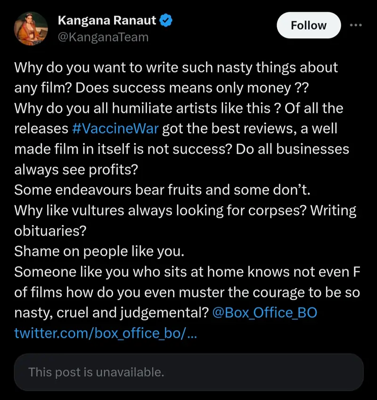Viewport: 377px width, 400px height.
Task: Click the display name Kangana Ranaut
Action: pyautogui.click(x=106, y=20)
